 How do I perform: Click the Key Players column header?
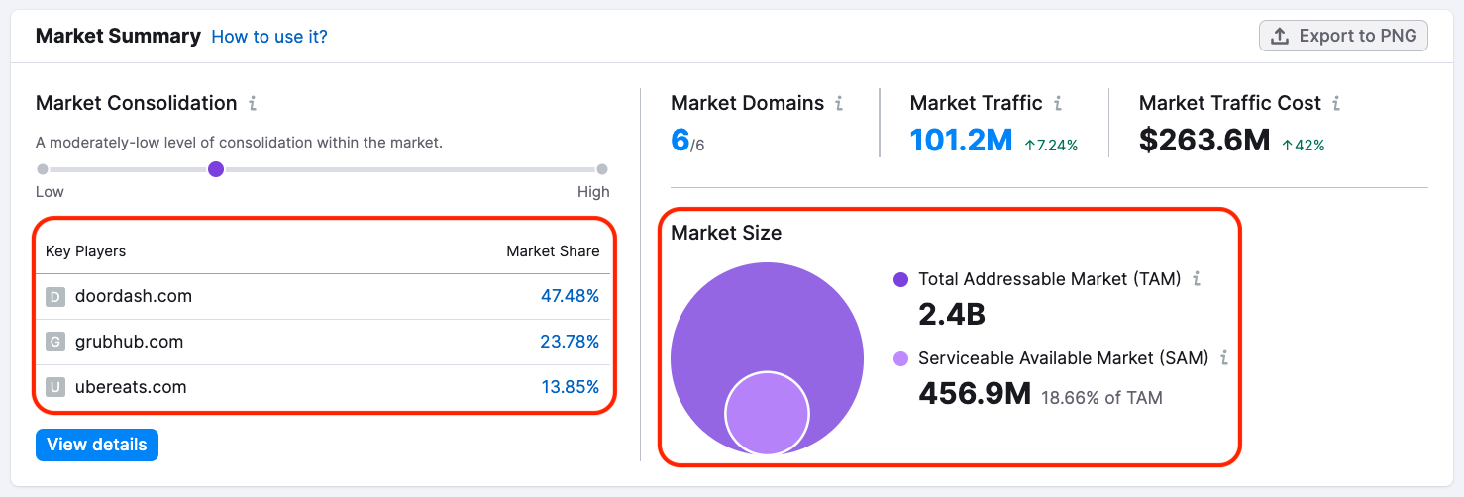click(86, 251)
